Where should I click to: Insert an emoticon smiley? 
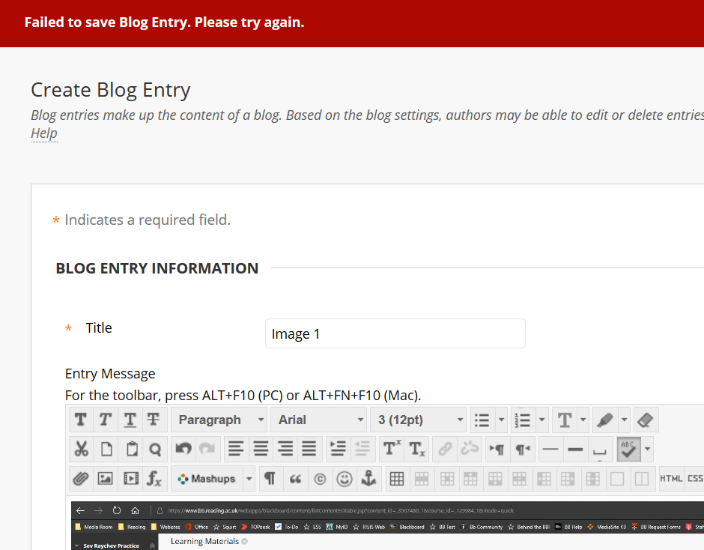coord(344,478)
